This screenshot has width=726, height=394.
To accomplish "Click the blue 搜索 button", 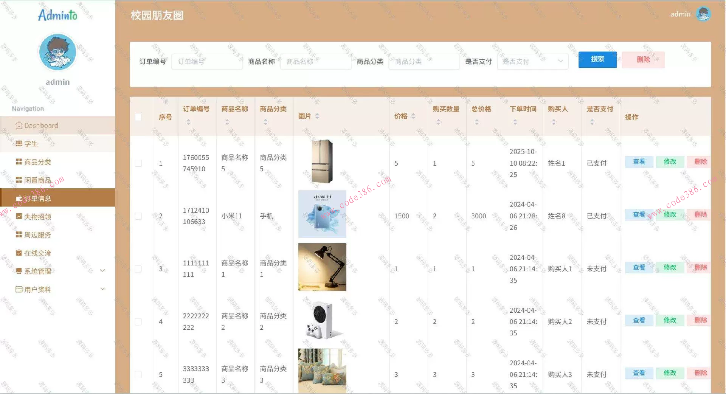I will tap(597, 59).
